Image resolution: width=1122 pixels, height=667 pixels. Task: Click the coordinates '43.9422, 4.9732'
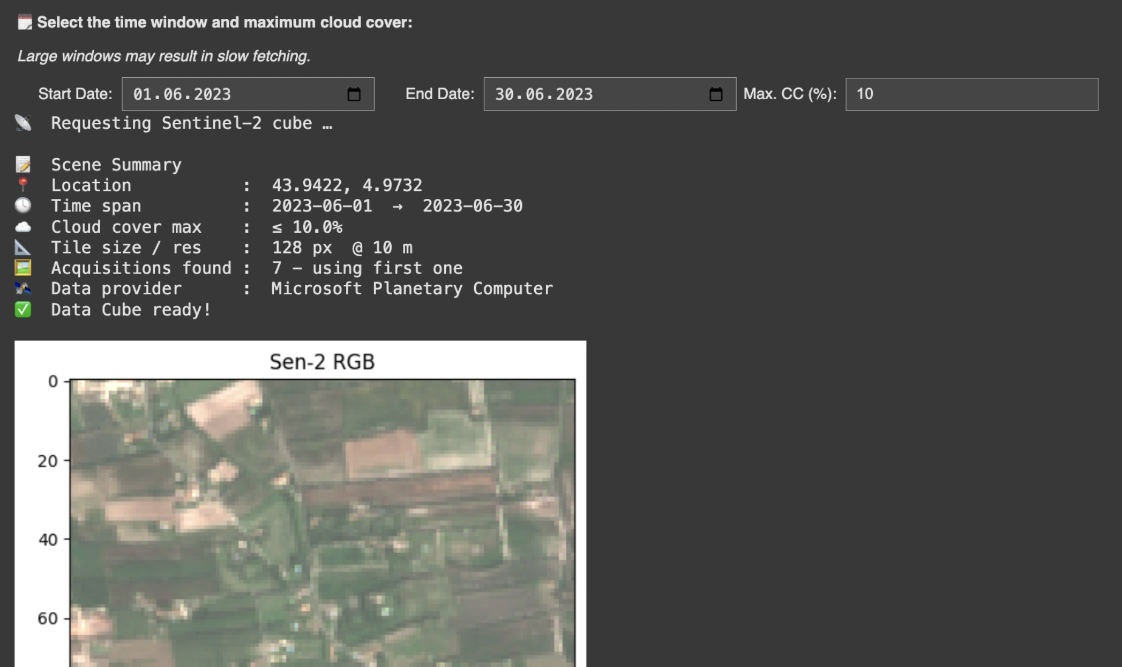tap(347, 185)
